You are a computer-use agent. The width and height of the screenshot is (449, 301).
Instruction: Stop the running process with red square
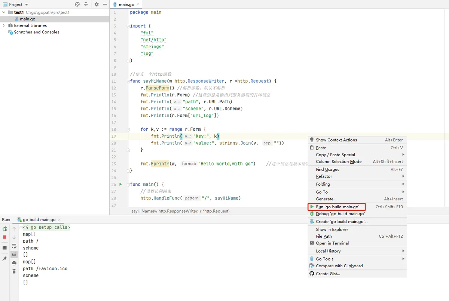click(4, 237)
